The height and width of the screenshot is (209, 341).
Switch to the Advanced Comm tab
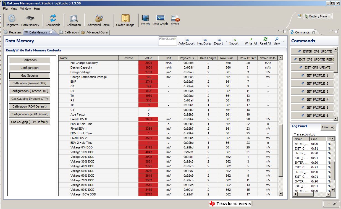click(95, 32)
